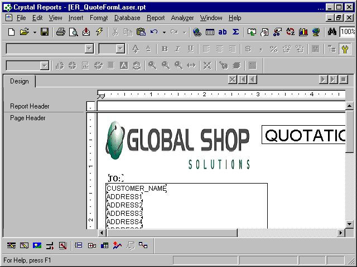Insert a hyperlink with the globe icon

[x=197, y=32]
